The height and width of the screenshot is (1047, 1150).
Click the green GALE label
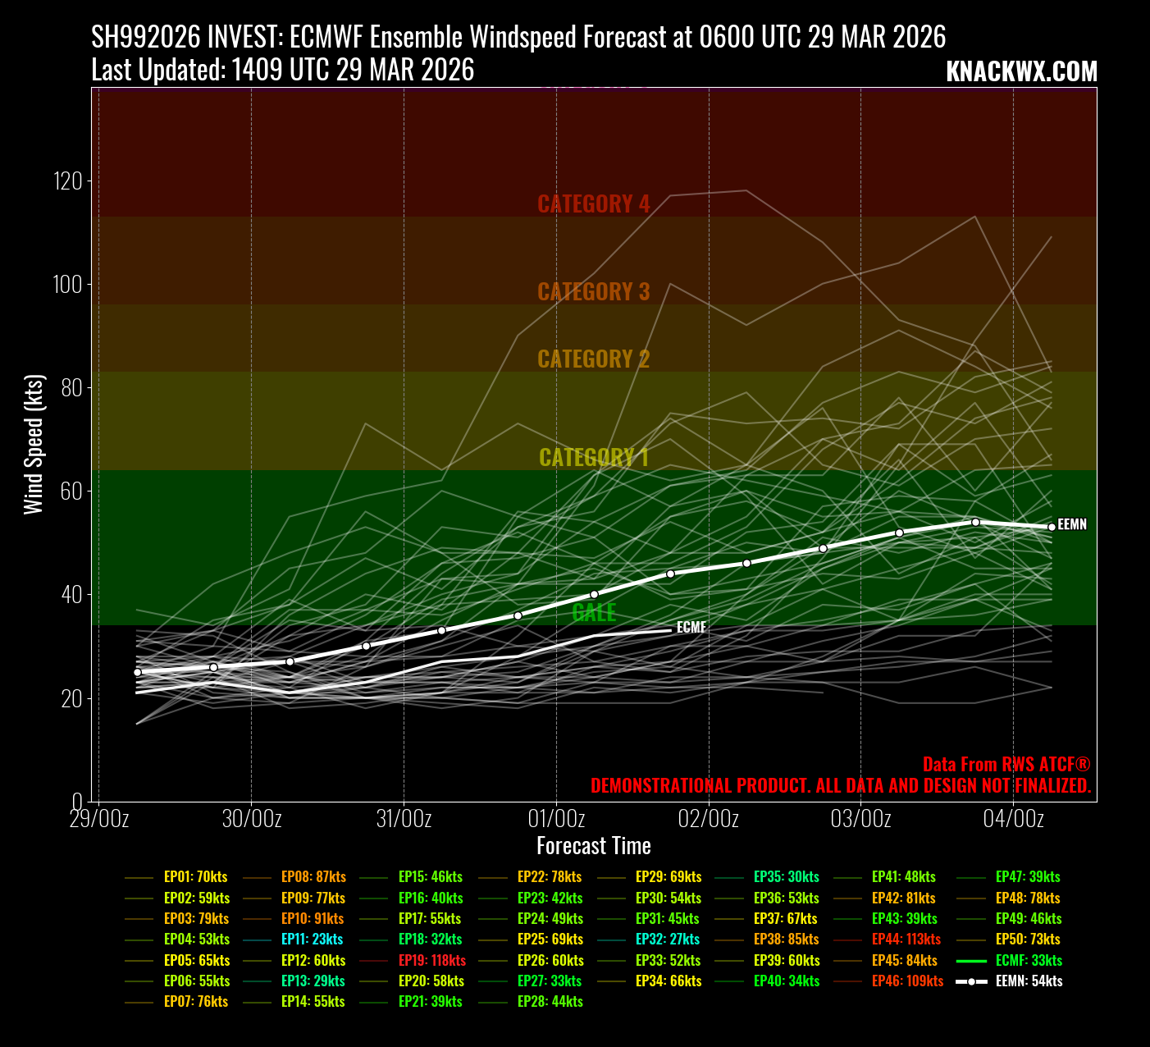(x=593, y=612)
